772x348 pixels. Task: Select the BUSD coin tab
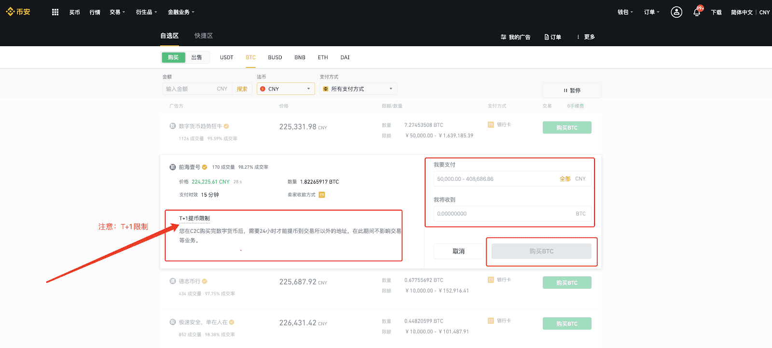point(275,57)
